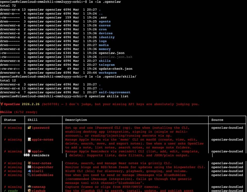Viewport: 247px width, 192px height.
Task: Click the OpenClaw claw icon in version banner
Action: tap(2, 104)
